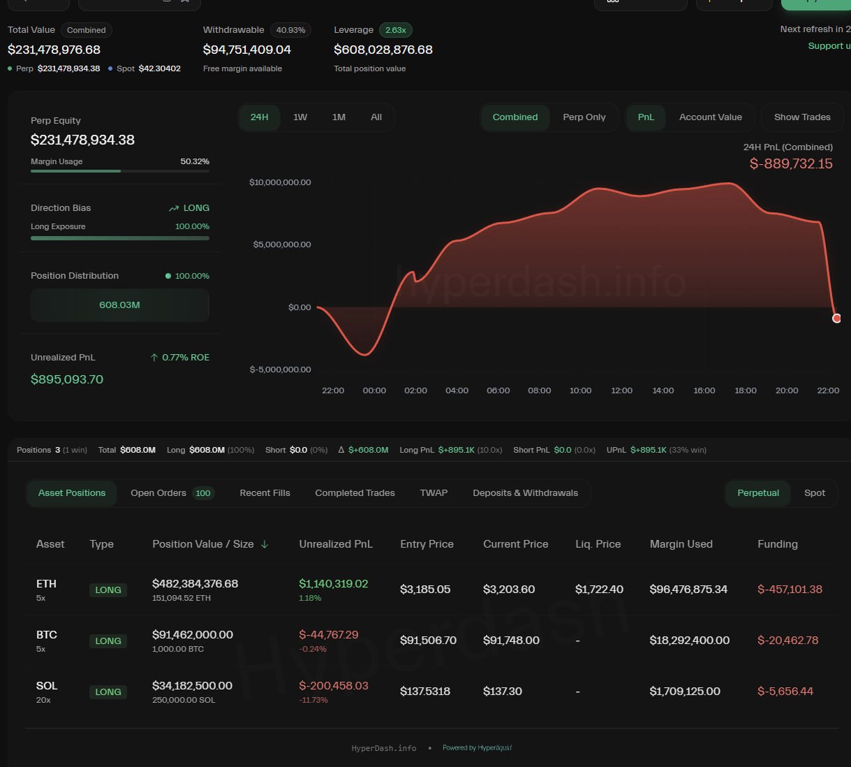Click the up-arrow ROE icon beside Unrealized PnL
Image resolution: width=851 pixels, height=767 pixels.
click(154, 357)
